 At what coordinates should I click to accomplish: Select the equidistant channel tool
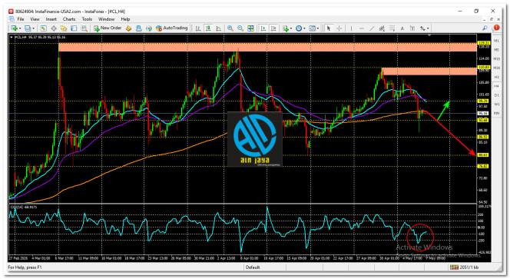pyautogui.click(x=382, y=28)
